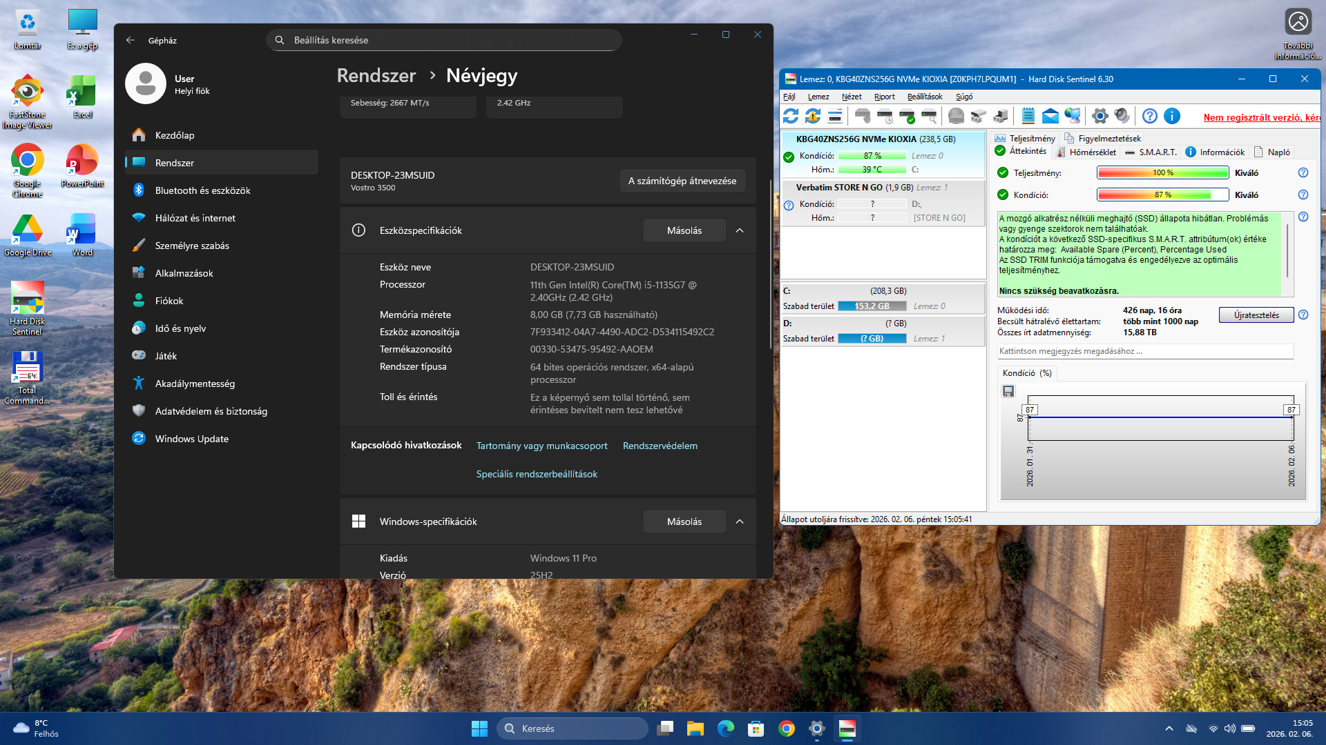This screenshot has width=1326, height=745.
Task: Click the send email envelope toolbar icon
Action: point(1050,116)
